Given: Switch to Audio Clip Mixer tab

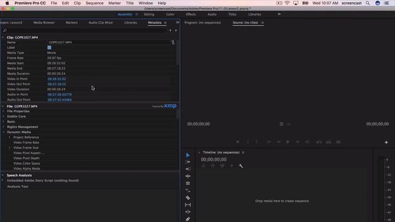Looking at the screenshot, I should pyautogui.click(x=101, y=22).
